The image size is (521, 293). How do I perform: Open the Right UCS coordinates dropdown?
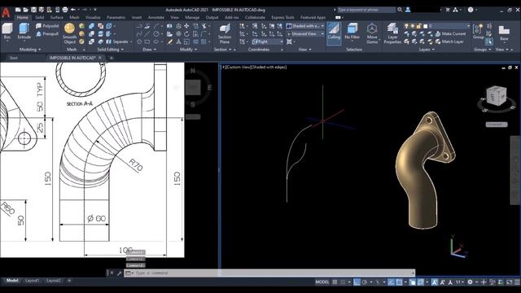[x=267, y=42]
